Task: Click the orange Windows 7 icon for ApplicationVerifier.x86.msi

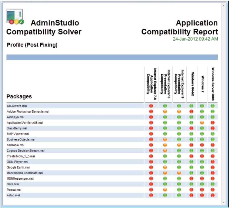Action: pyautogui.click(x=202, y=123)
